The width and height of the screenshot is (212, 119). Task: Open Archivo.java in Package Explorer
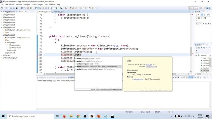pyautogui.click(x=16, y=45)
